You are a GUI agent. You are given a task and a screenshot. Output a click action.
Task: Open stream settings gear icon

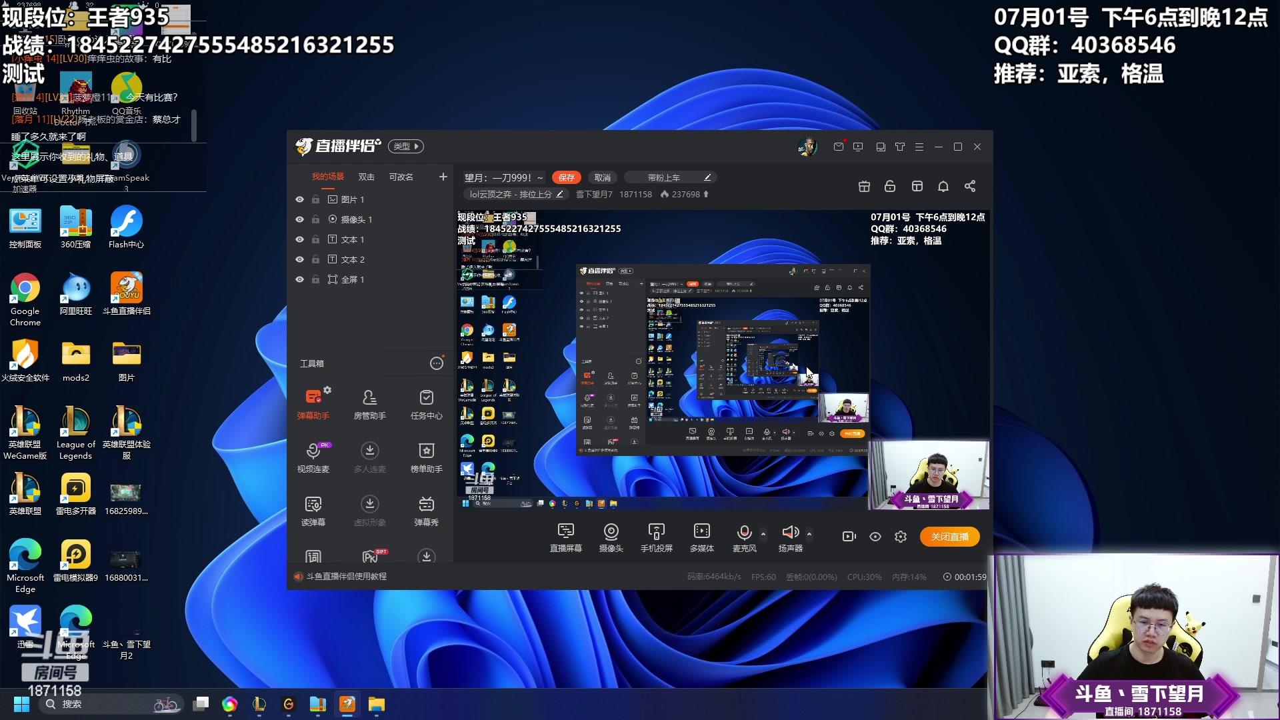901,537
